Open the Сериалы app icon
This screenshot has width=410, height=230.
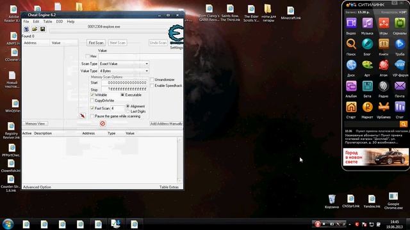[400, 23]
